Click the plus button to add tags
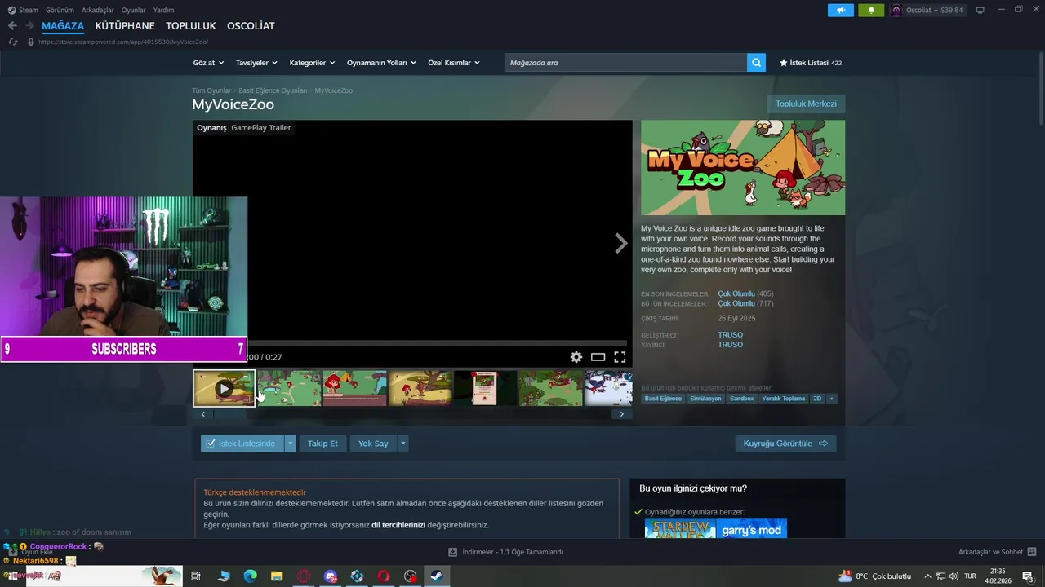 [831, 399]
